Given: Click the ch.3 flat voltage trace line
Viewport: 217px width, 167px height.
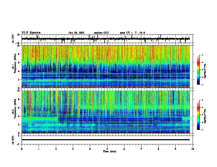Looking at the screenshot, I should pos(105,140).
